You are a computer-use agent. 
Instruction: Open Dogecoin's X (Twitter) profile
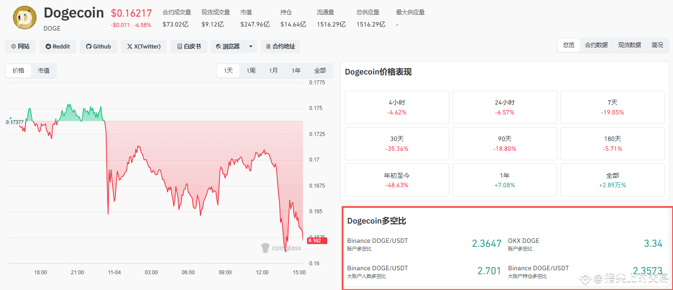pyautogui.click(x=144, y=46)
